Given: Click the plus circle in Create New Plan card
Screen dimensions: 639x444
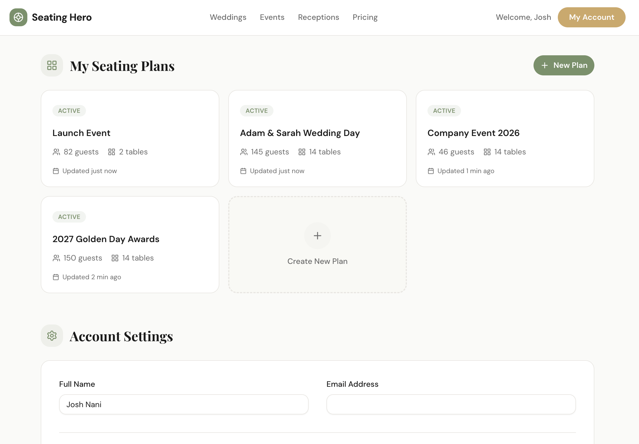Looking at the screenshot, I should click(318, 236).
